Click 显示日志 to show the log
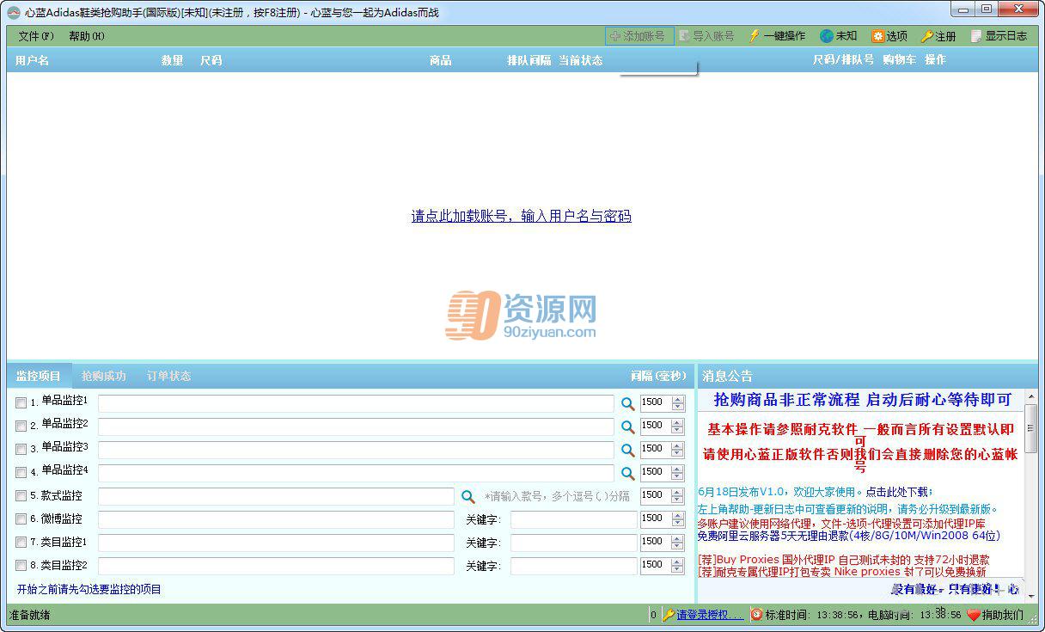Viewport: 1045px width, 632px height. click(x=999, y=36)
